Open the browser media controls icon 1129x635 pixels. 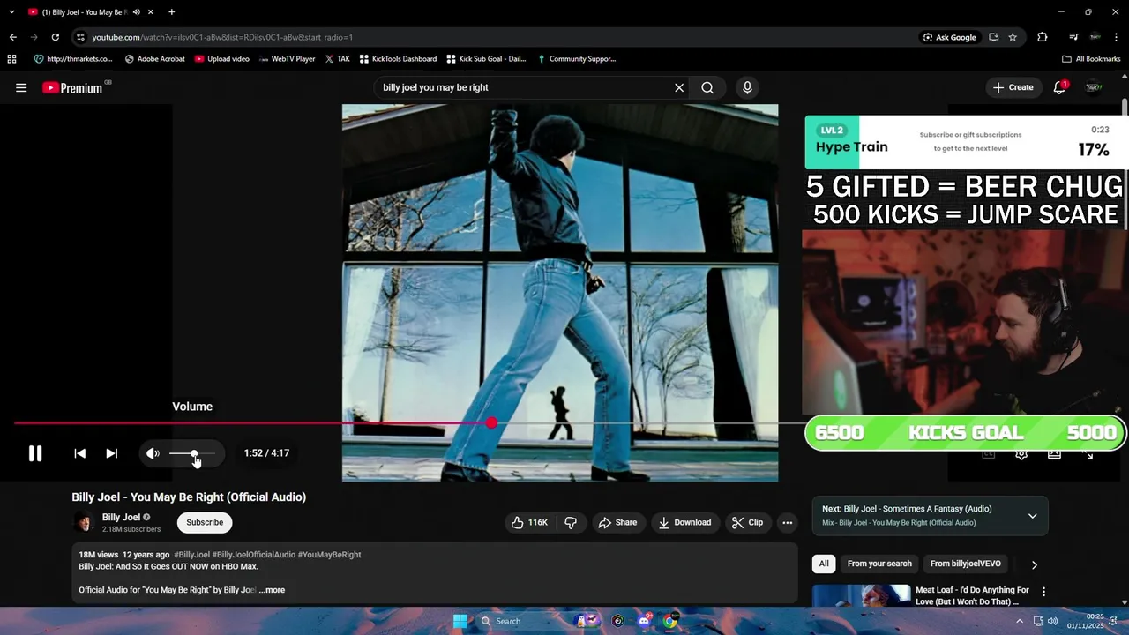point(1073,37)
